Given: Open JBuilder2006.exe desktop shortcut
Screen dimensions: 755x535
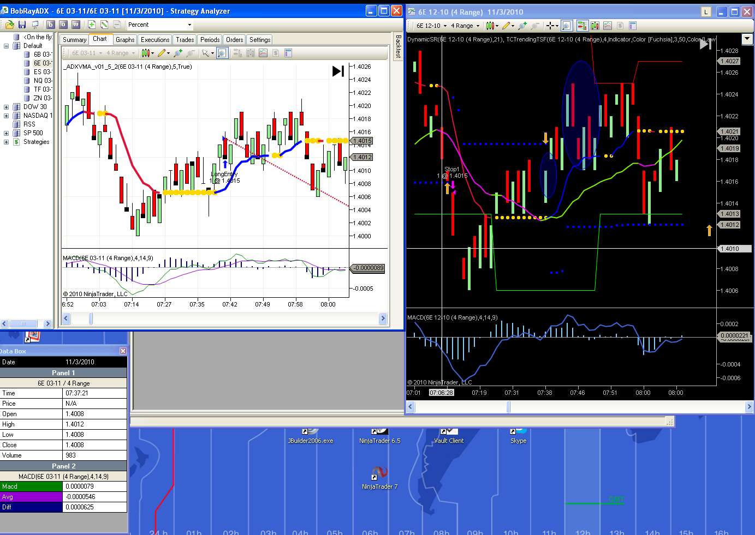Looking at the screenshot, I should pos(310,436).
